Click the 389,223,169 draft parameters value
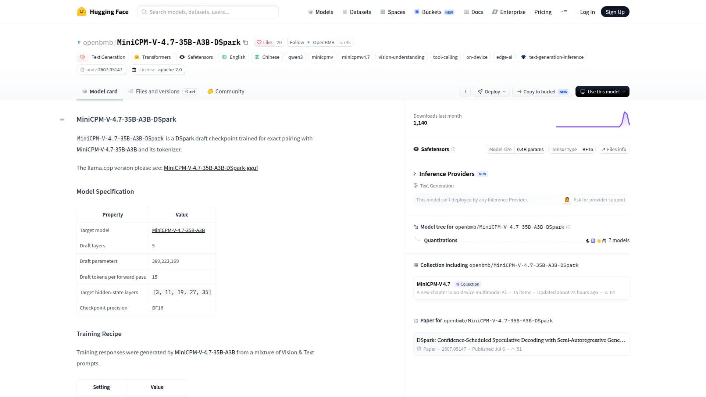The image size is (706, 397). pyautogui.click(x=165, y=261)
